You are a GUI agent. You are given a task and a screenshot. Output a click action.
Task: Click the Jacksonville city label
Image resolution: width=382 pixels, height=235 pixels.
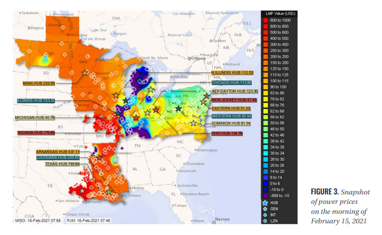187,186
